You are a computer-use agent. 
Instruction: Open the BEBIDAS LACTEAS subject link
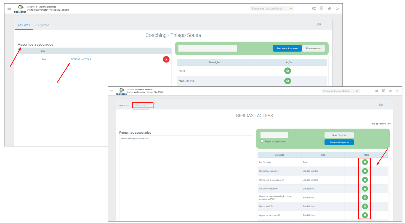(81, 59)
